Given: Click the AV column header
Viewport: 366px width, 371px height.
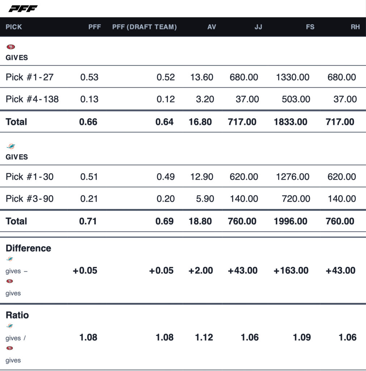Looking at the screenshot, I should [x=211, y=27].
